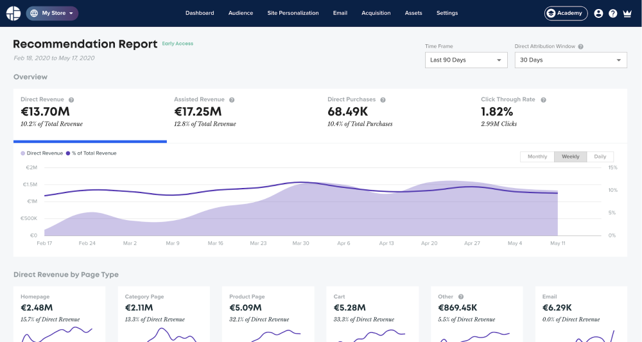Click the May 11 label on chart axis
642x342 pixels.
coord(558,243)
